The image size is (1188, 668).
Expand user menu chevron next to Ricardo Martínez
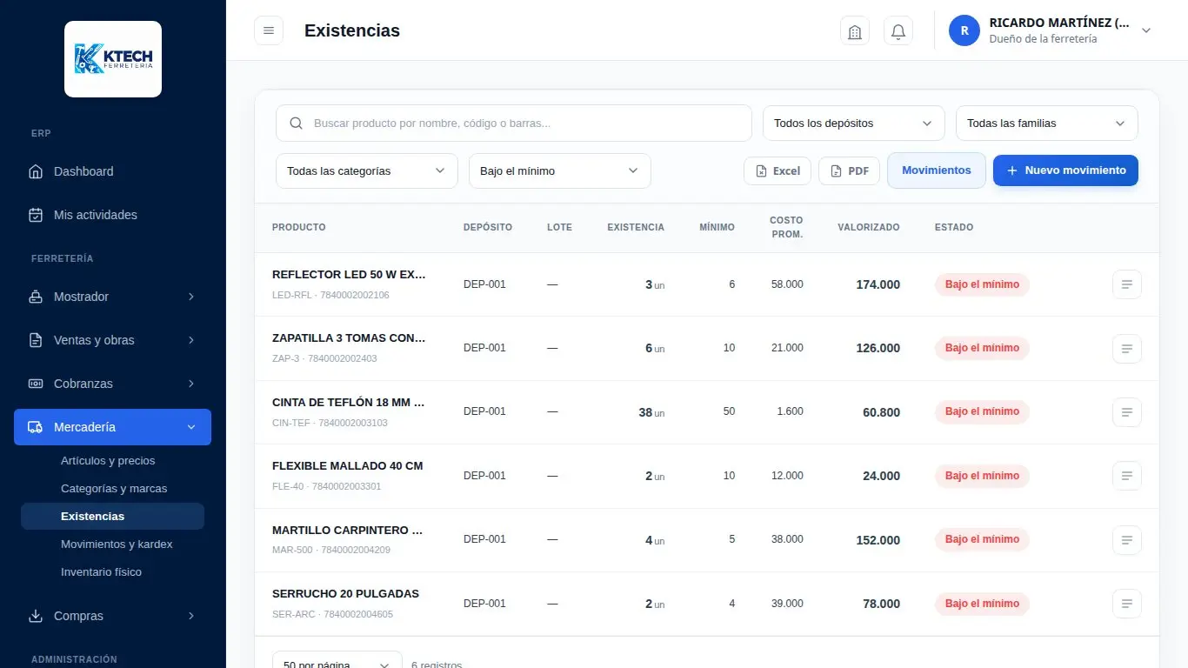tap(1146, 30)
